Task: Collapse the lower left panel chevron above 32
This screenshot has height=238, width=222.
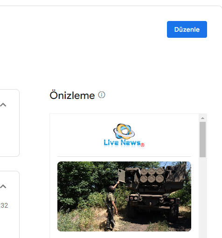Action: 3,186
